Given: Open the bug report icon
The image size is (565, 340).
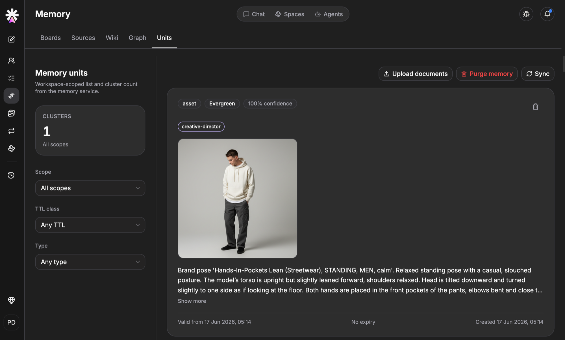Looking at the screenshot, I should tap(526, 14).
